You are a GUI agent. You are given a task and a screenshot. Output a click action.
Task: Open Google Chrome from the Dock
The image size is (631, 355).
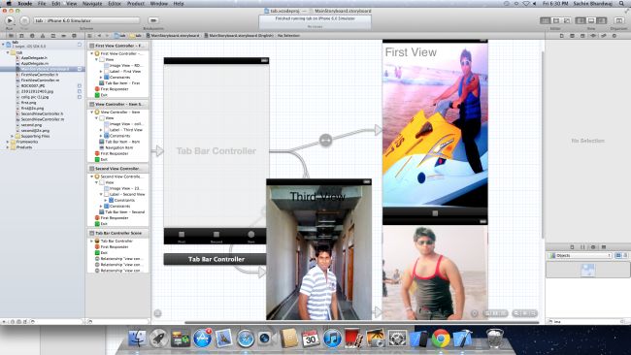pos(441,339)
